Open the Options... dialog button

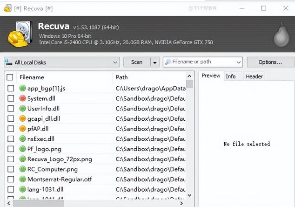[x=270, y=62]
